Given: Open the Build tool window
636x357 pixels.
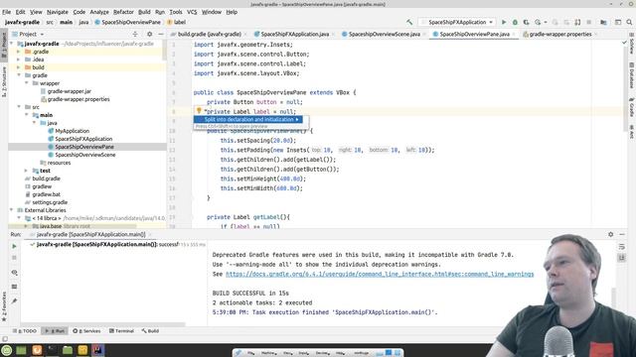Looking at the screenshot, I should (x=150, y=331).
